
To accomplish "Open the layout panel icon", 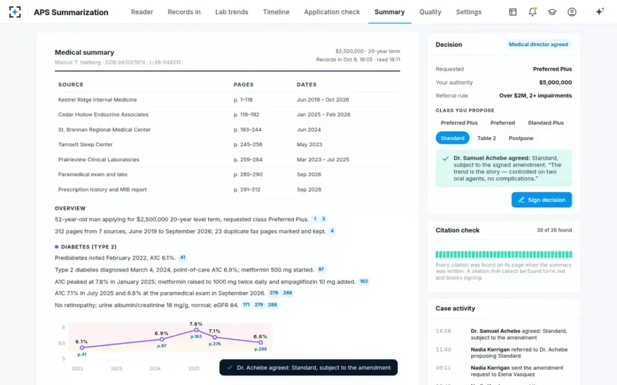I will click(513, 12).
